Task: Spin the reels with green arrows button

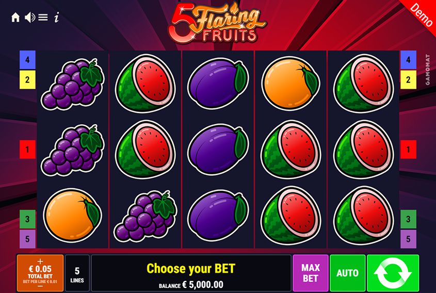Action: coord(393,273)
